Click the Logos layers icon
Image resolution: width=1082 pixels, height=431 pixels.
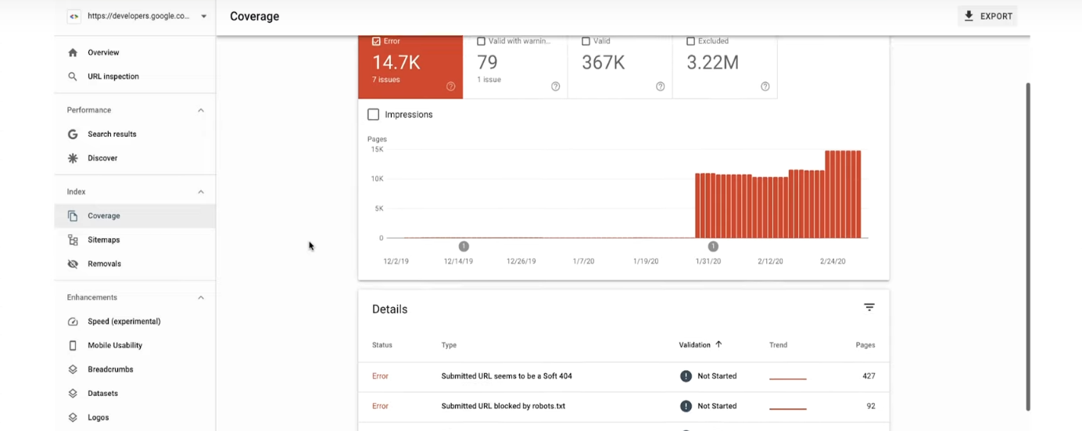[x=73, y=418]
